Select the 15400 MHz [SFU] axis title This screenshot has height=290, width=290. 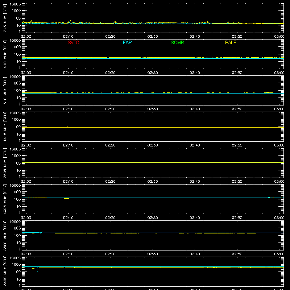point(5,272)
